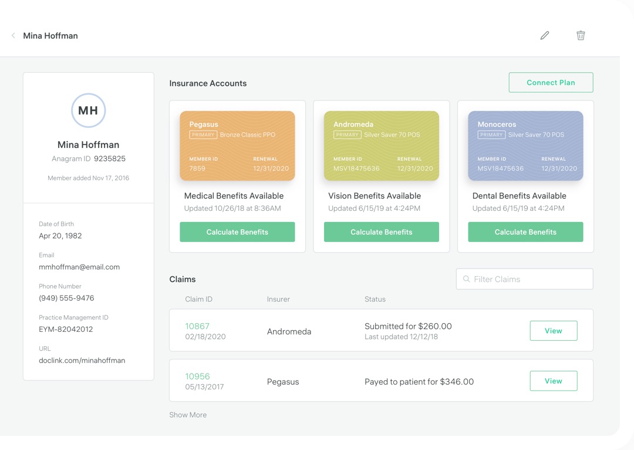Open claim ID 10867

[x=197, y=326]
